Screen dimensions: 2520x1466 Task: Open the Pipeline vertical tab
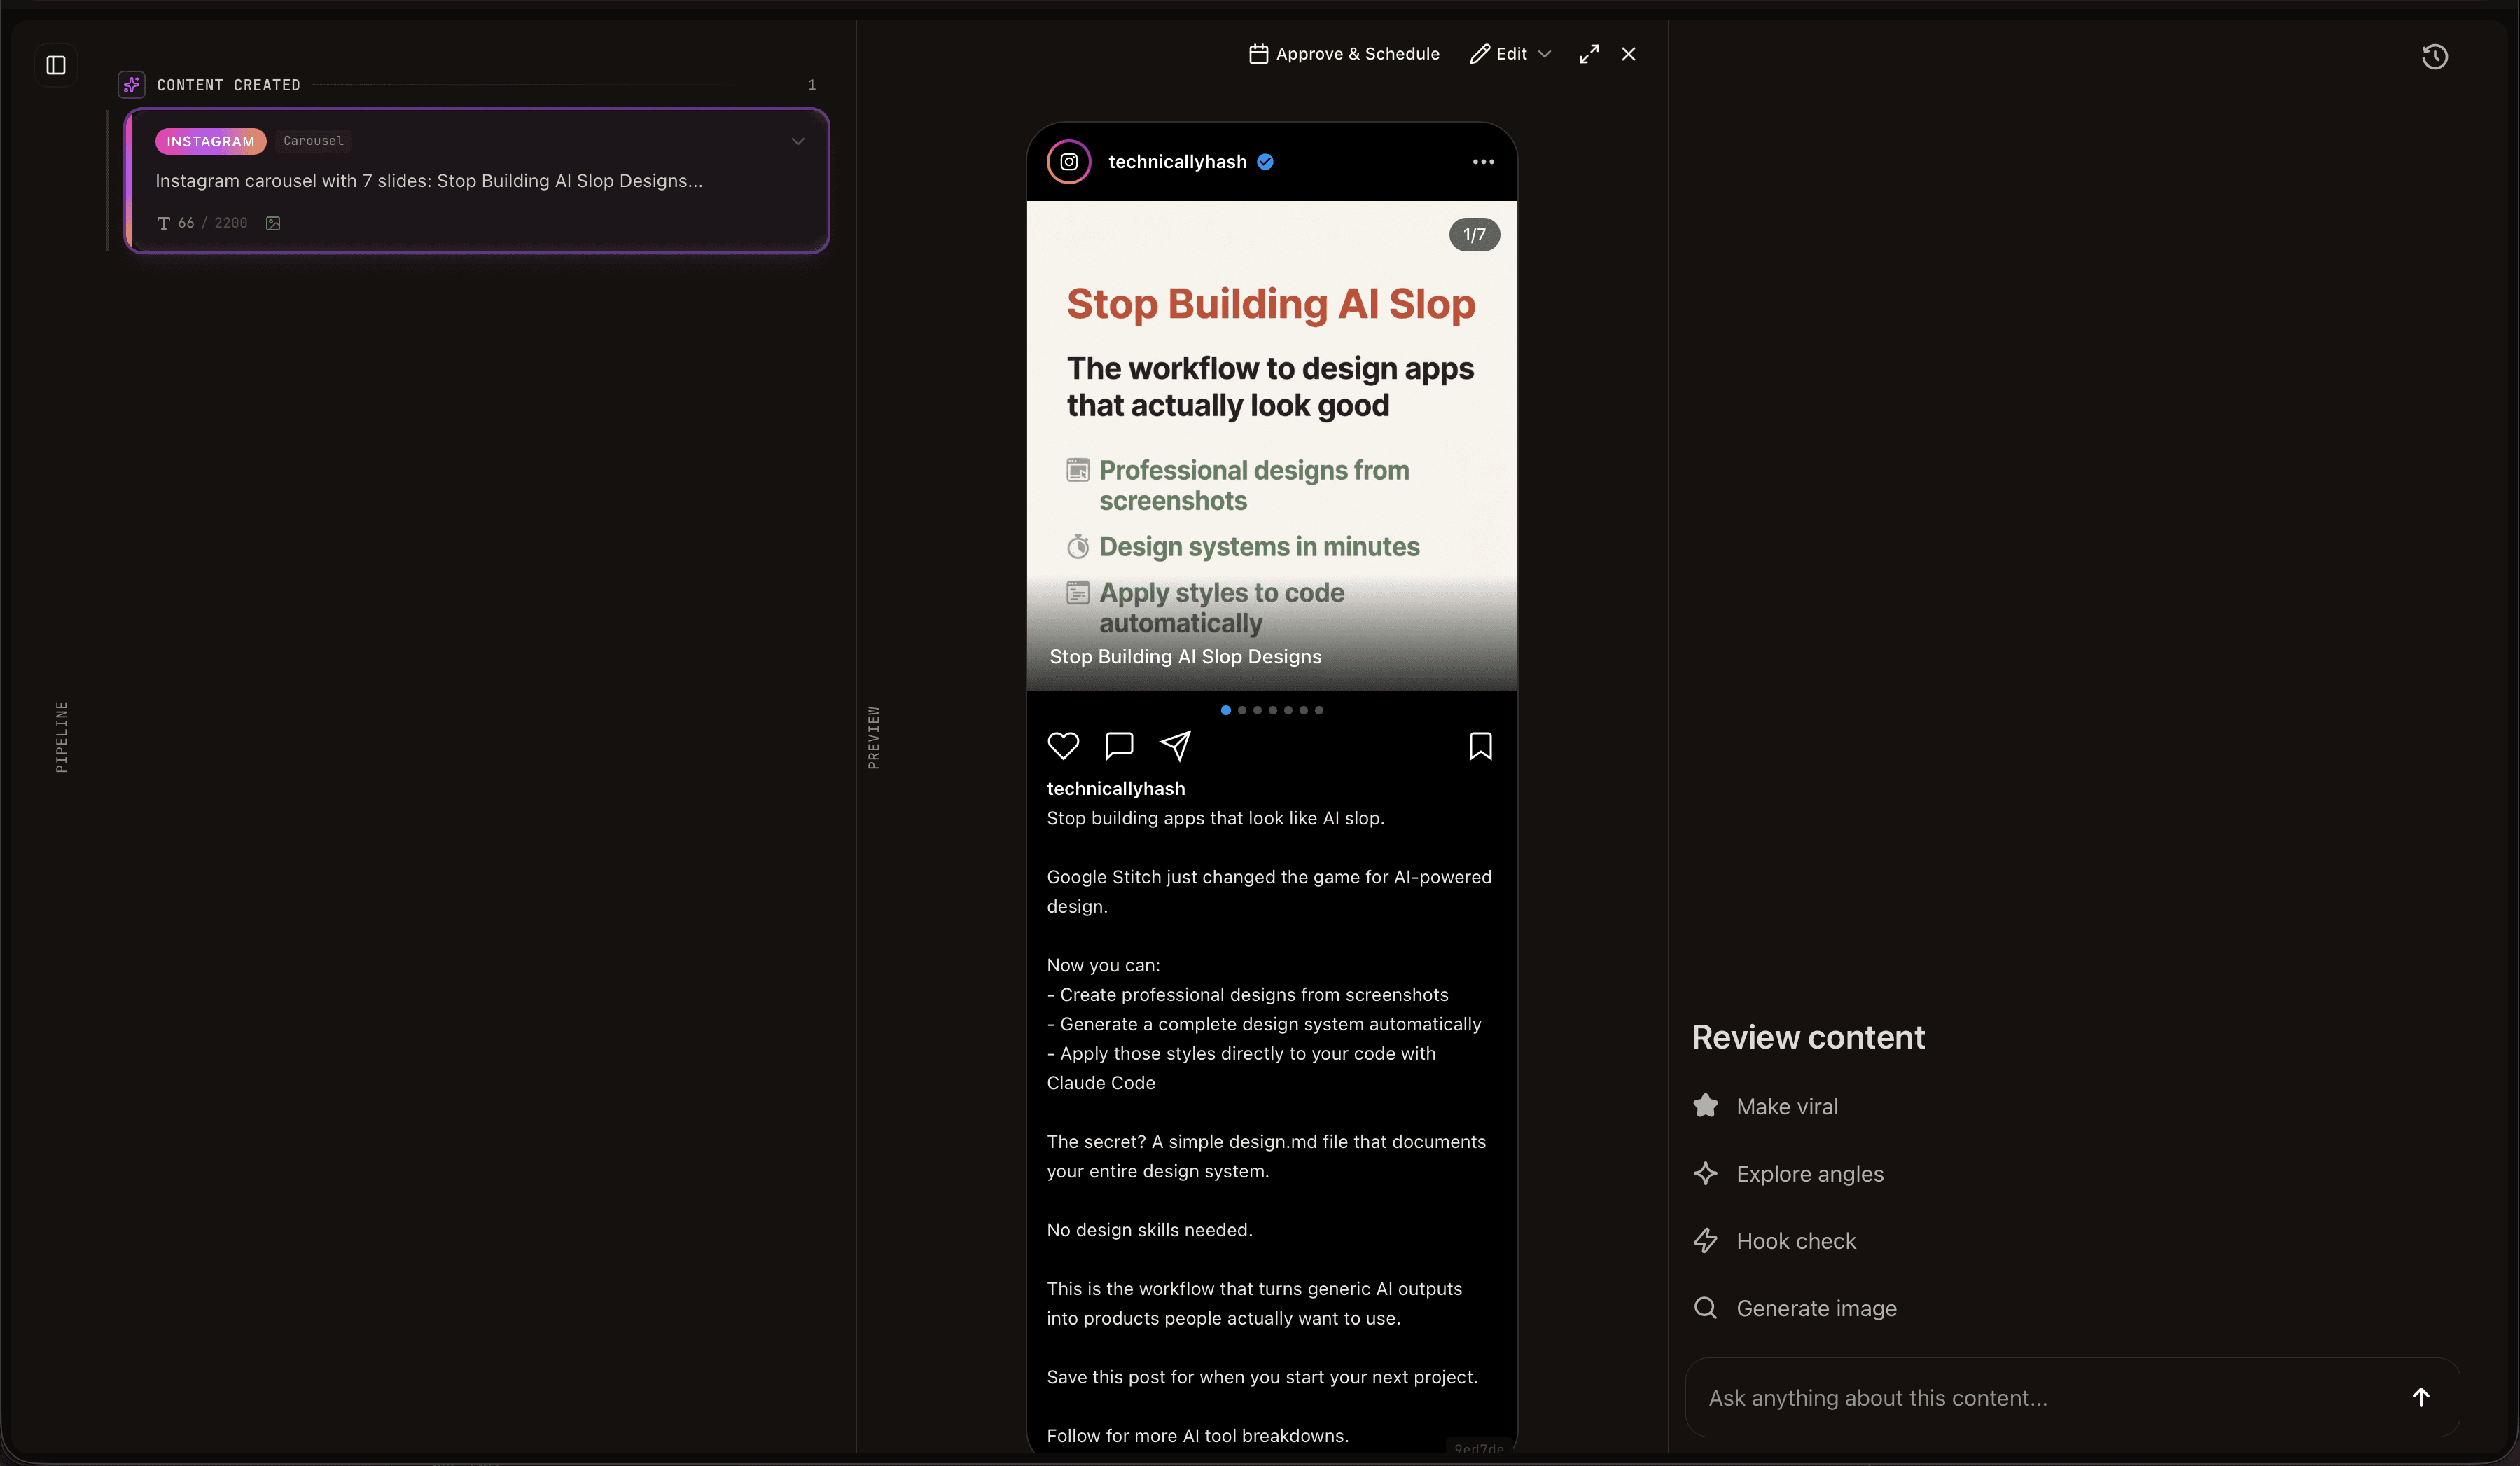click(x=62, y=737)
